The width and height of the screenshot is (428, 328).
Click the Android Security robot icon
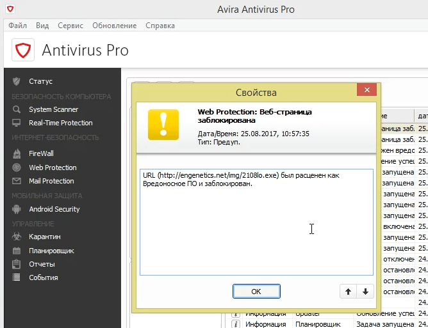17,209
